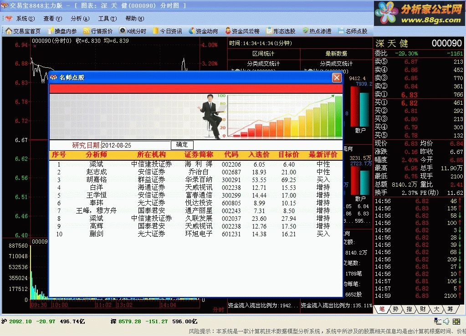Click the 名师点股 dialog title icon
This screenshot has width=466, height=336.
pyautogui.click(x=53, y=77)
